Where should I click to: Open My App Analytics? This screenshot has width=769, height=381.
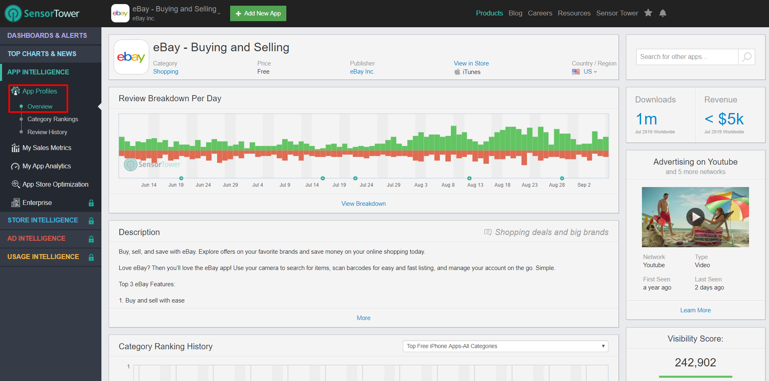(x=46, y=166)
